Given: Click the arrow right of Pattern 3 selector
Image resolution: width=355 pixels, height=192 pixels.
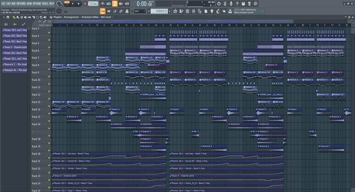Looking at the screenshot, I should click(170, 11).
